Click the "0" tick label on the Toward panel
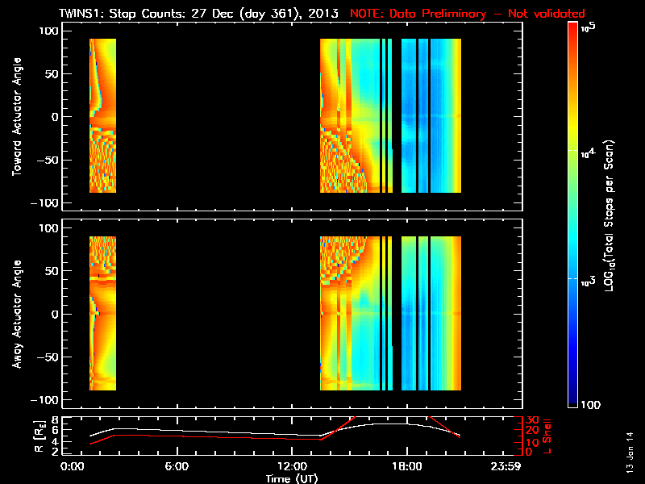 tap(55, 117)
